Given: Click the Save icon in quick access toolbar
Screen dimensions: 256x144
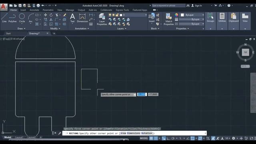Looking at the screenshot, I should click(20, 6).
